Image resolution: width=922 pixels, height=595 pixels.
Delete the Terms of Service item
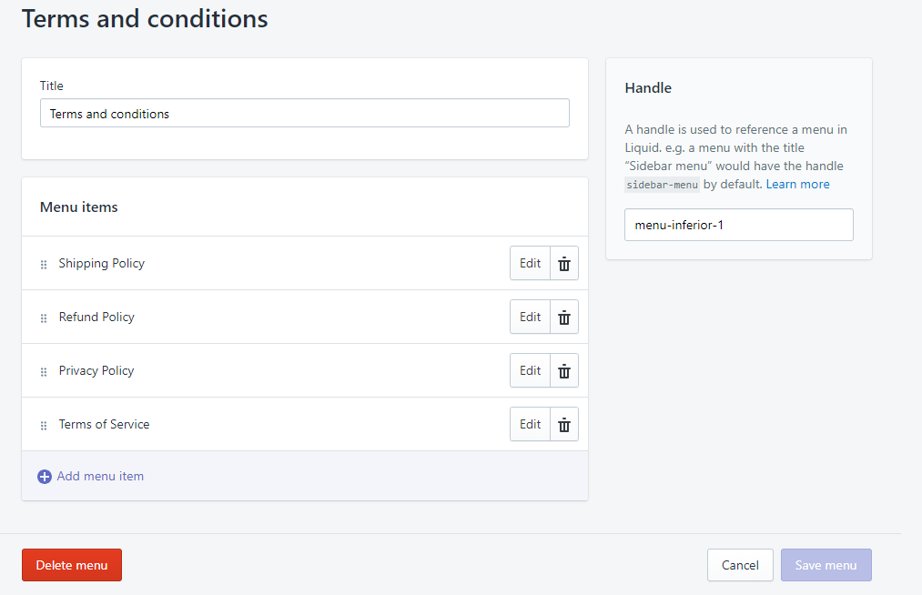tap(564, 425)
